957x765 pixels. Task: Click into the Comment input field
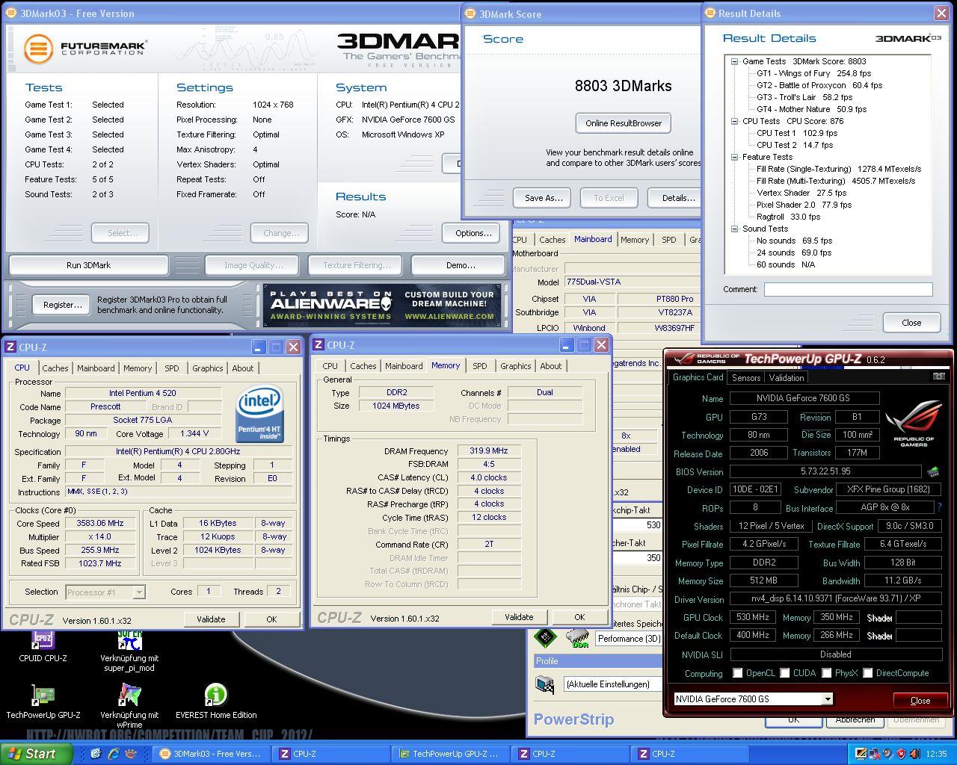[x=848, y=289]
